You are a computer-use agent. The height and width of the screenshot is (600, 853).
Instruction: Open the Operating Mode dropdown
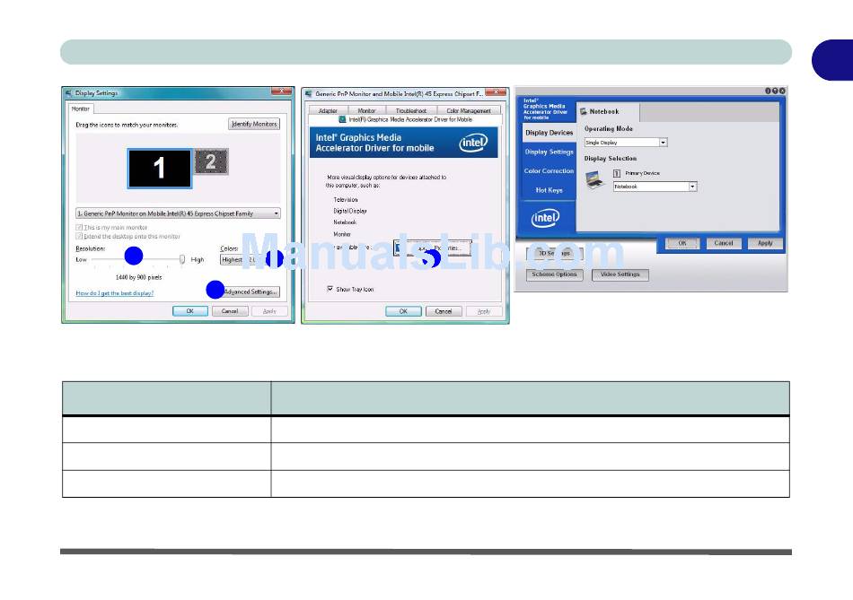(626, 143)
